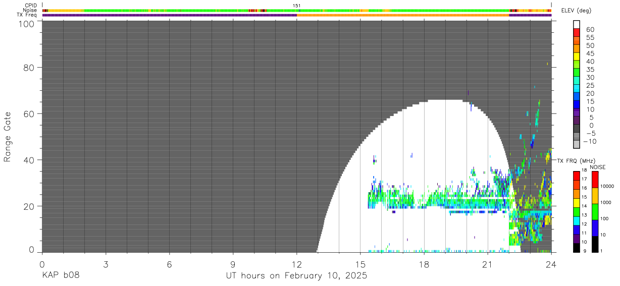Click blue NOISE swatch between 10 and 100
The width and height of the screenshot is (620, 286).
(x=594, y=227)
